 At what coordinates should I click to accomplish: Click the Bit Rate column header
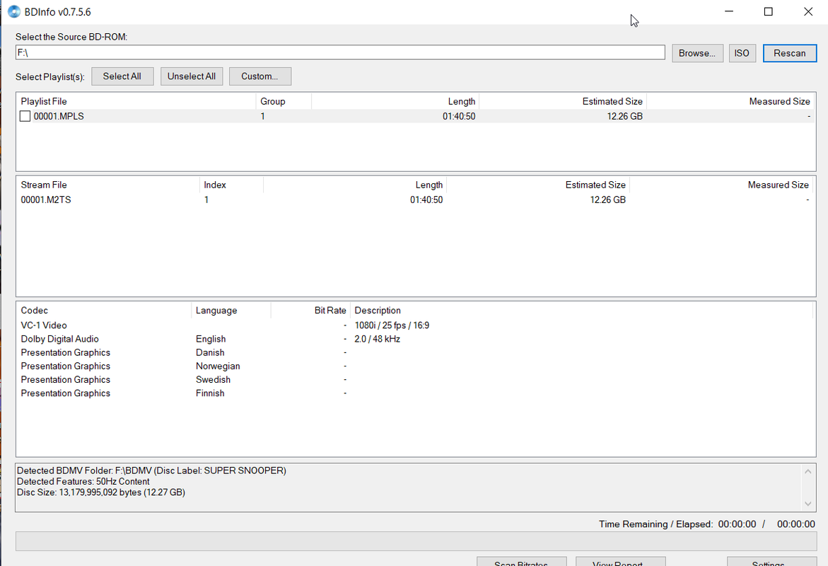(x=310, y=311)
